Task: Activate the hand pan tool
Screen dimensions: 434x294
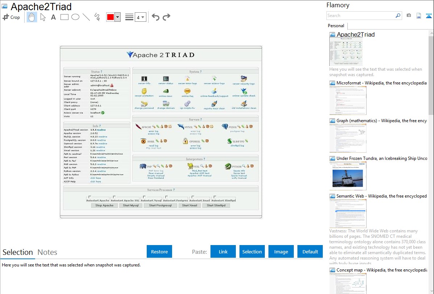Action: point(32,17)
